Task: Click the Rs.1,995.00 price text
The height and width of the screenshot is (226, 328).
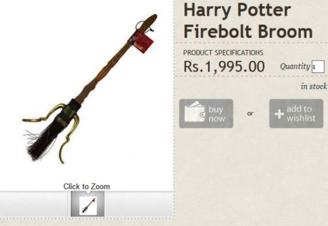Action: (224, 67)
